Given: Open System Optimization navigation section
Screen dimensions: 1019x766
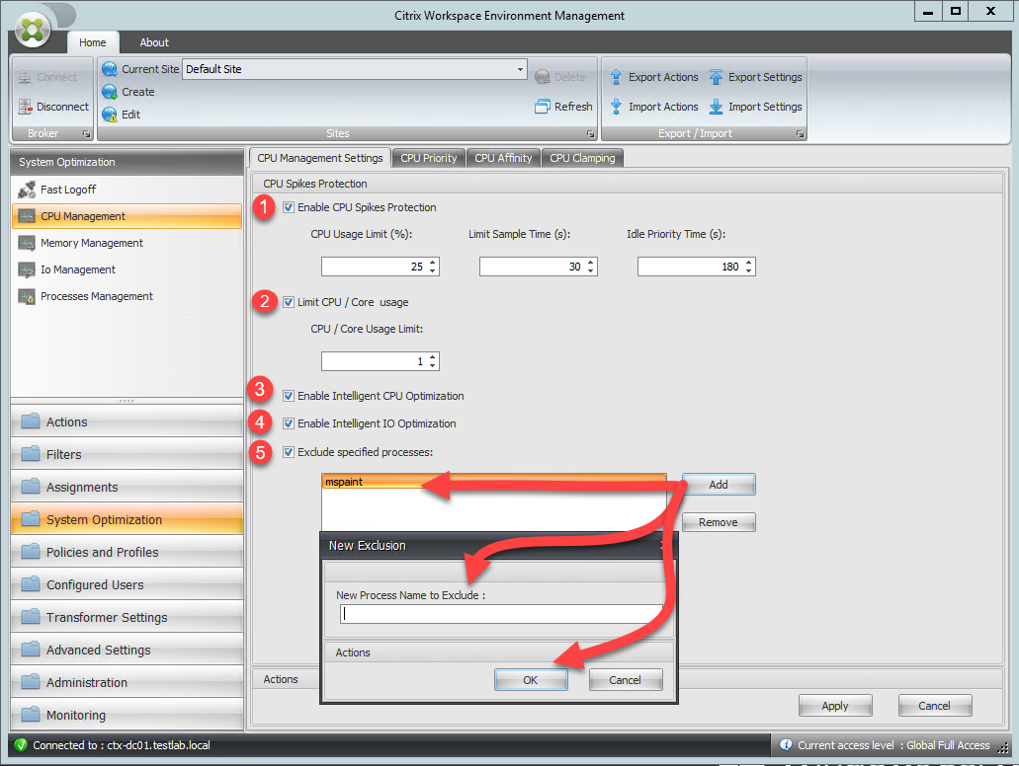Looking at the screenshot, I should tap(127, 519).
